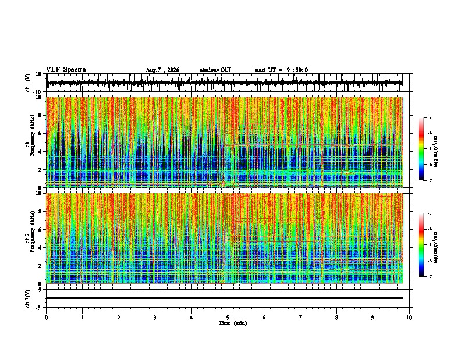Viewport: 461px width, 356px height.
Task: Click the "8" kHz tick on the ch.1 spectrogram
Action: point(40,115)
